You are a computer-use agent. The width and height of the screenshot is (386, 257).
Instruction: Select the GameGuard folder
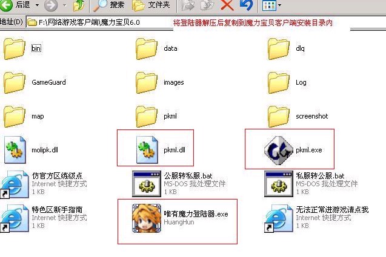click(x=35, y=82)
